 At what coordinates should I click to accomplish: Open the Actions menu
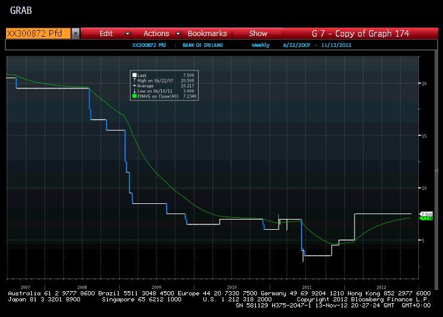[x=156, y=33]
